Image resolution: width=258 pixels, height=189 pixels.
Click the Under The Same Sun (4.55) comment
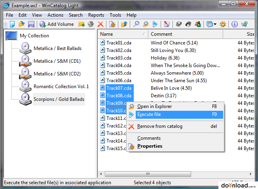pos(179,81)
